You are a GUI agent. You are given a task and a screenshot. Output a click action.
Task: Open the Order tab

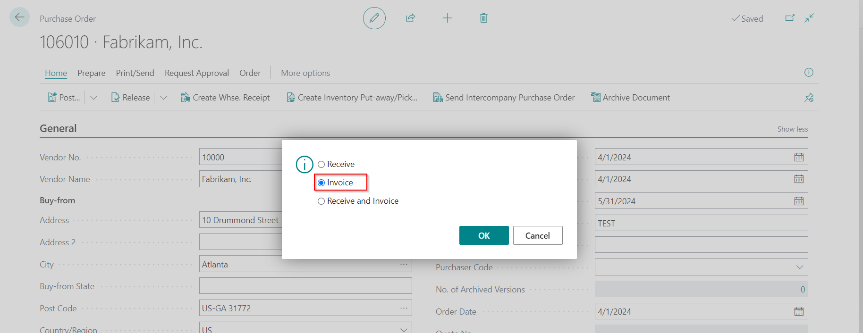click(x=250, y=73)
